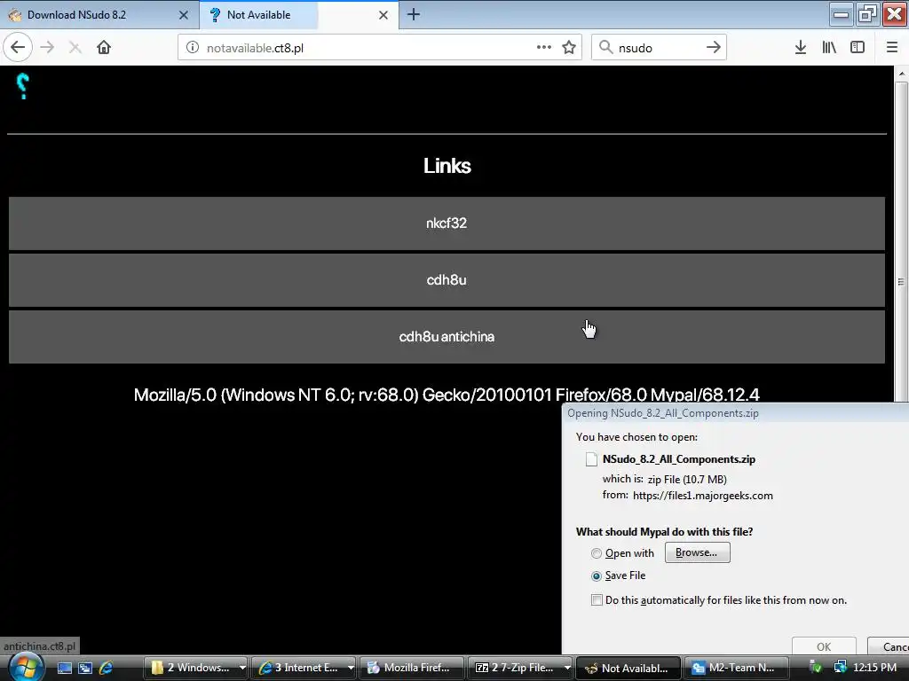
Task: Expand the Internet Explorer taskbar group
Action: [x=350, y=668]
